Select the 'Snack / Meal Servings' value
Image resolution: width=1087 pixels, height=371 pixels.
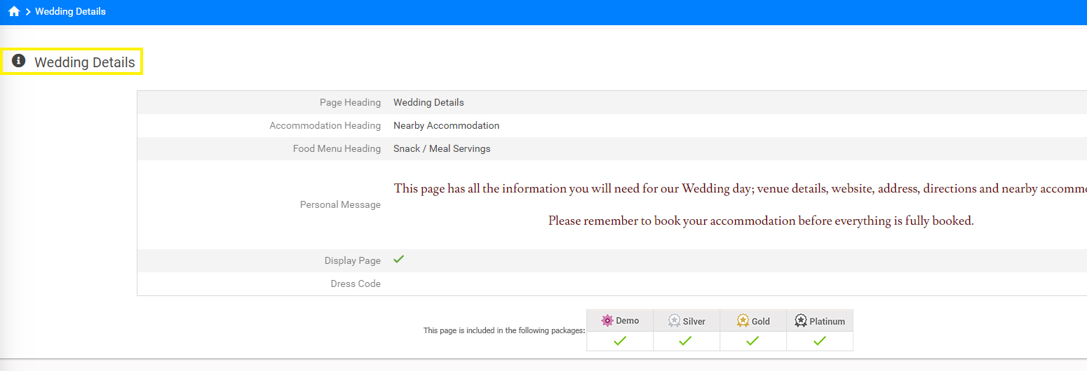(442, 149)
